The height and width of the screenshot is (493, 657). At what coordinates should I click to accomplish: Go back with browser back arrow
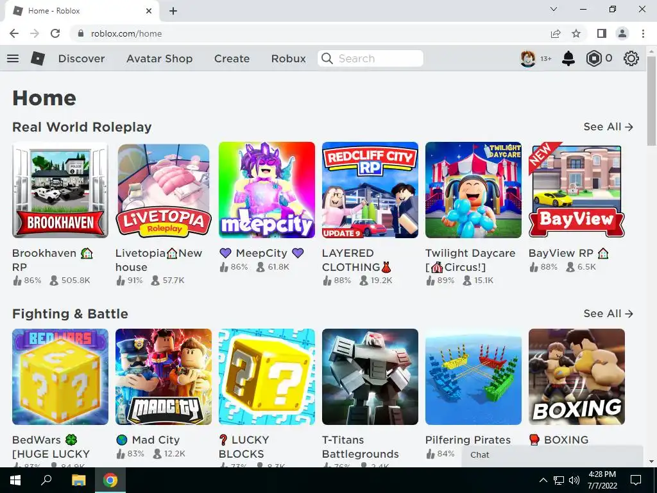tap(14, 33)
